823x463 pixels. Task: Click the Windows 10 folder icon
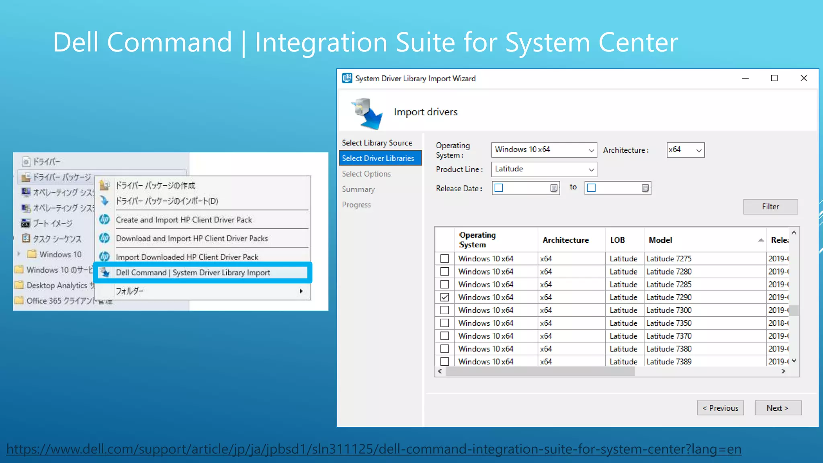click(32, 254)
